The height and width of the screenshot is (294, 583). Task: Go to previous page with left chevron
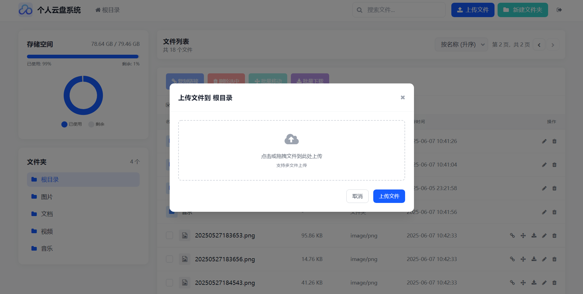tap(539, 45)
